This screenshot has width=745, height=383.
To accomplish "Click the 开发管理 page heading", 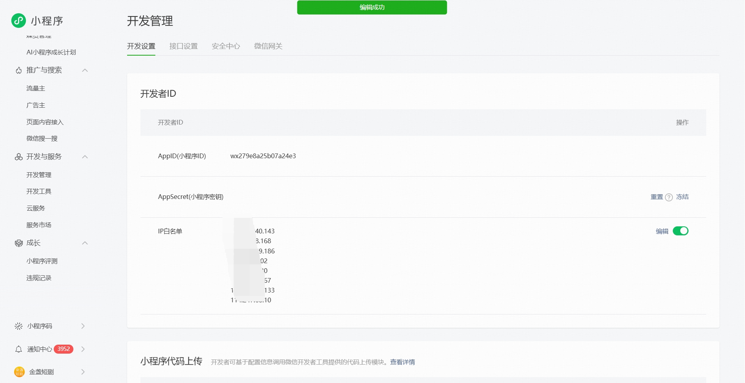I will point(150,21).
